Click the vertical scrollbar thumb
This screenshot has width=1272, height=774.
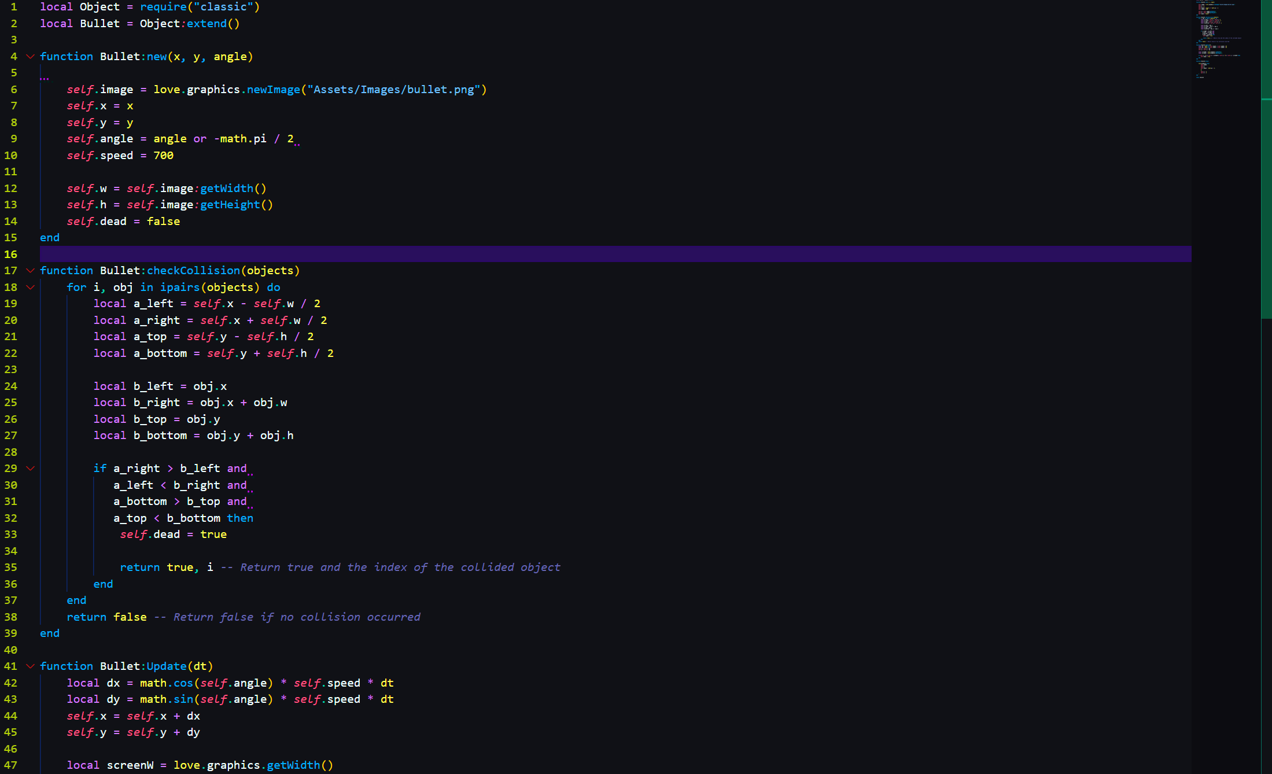coord(1266,159)
